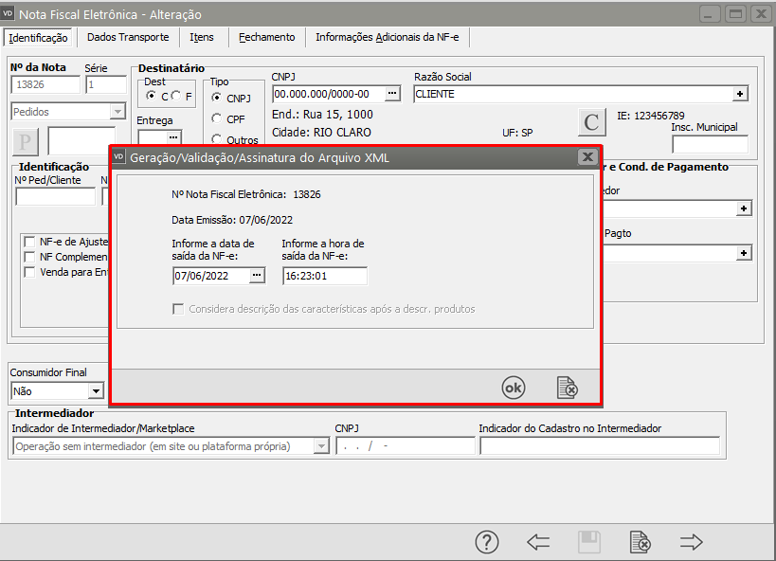Screen dimensions: 776x561
Task: Select the CNPJ radio button
Action: (x=217, y=98)
